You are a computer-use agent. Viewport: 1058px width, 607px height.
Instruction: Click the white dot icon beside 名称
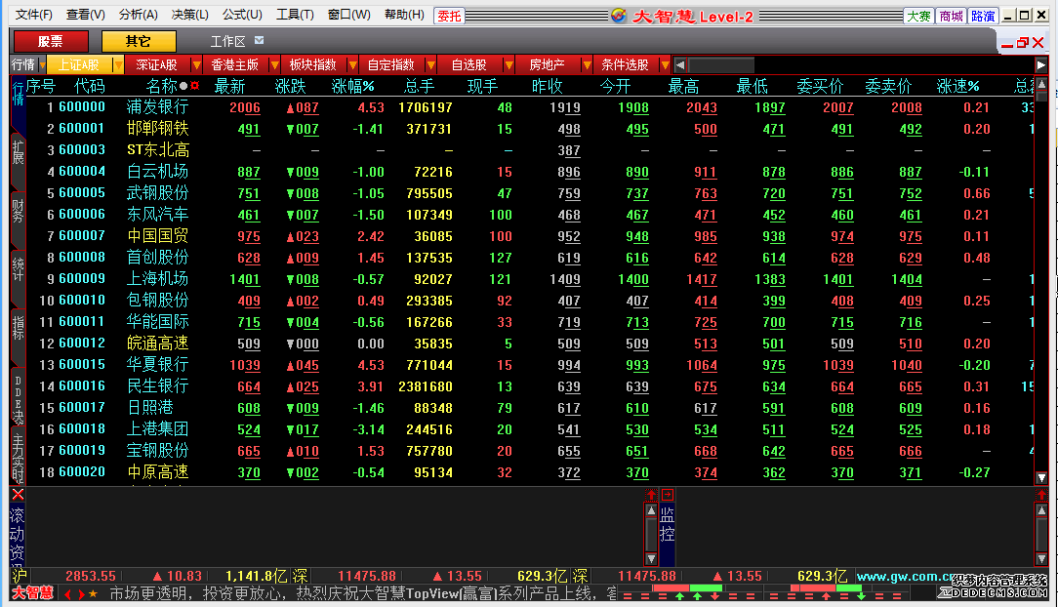(x=183, y=86)
